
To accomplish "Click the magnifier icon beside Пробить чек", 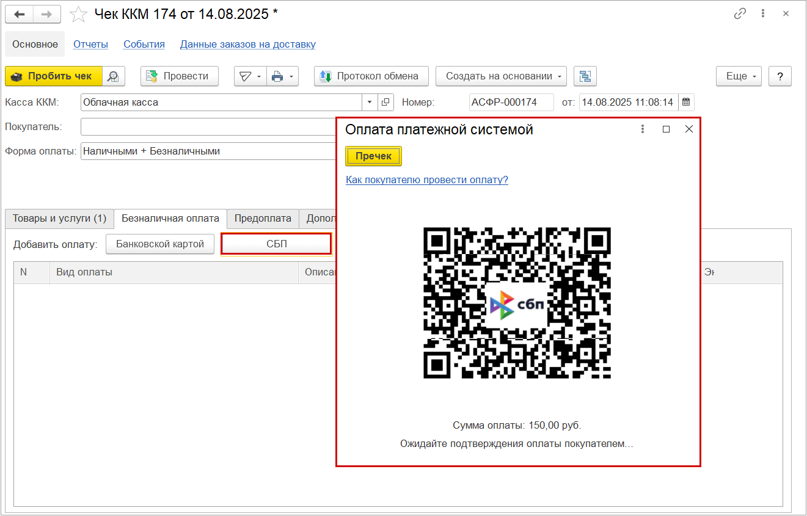I will tap(113, 76).
